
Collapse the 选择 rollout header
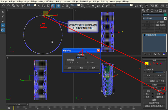(154, 60)
